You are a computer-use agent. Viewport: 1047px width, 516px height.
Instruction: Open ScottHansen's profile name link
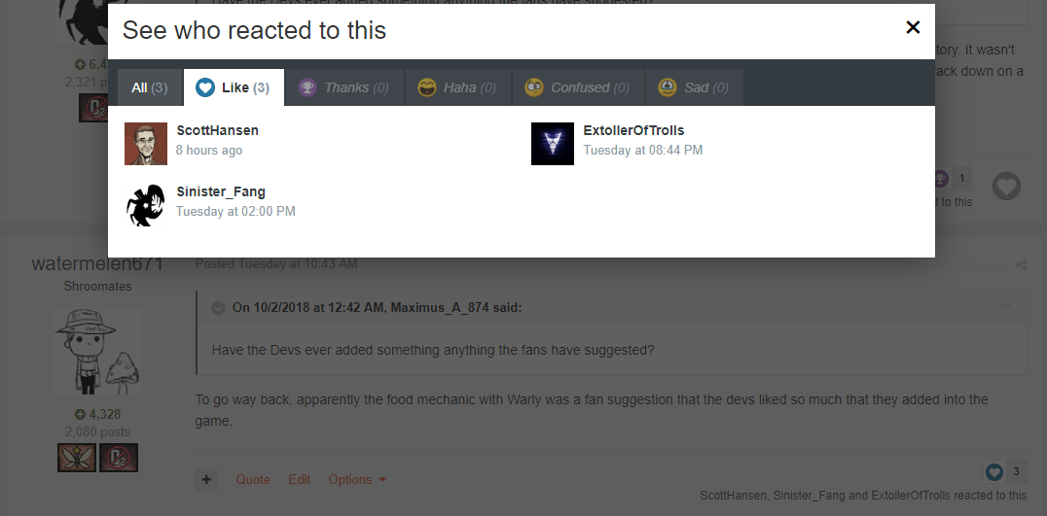[x=218, y=130]
